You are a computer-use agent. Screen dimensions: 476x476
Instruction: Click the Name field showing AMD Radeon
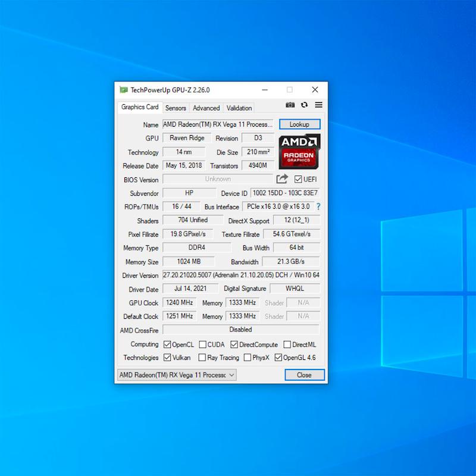218,124
